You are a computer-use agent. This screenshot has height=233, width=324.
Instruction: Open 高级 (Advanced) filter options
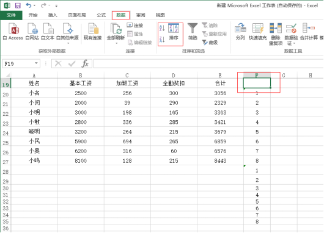pyautogui.click(x=210, y=43)
